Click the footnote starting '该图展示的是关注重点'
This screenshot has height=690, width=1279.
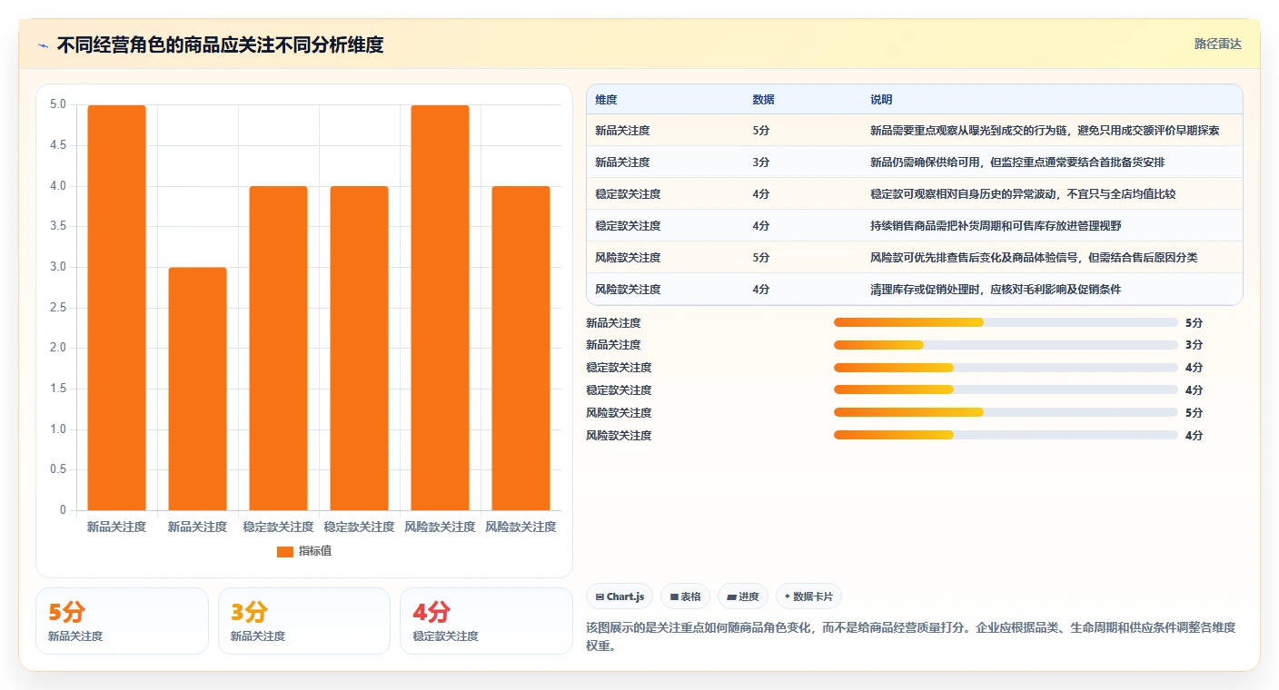tap(911, 636)
